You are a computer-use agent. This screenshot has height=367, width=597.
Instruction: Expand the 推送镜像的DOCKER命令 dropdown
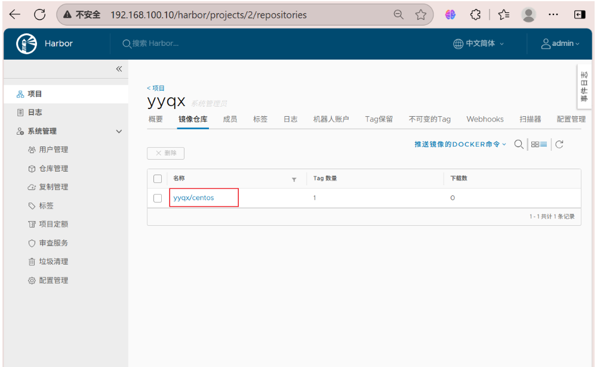click(460, 144)
